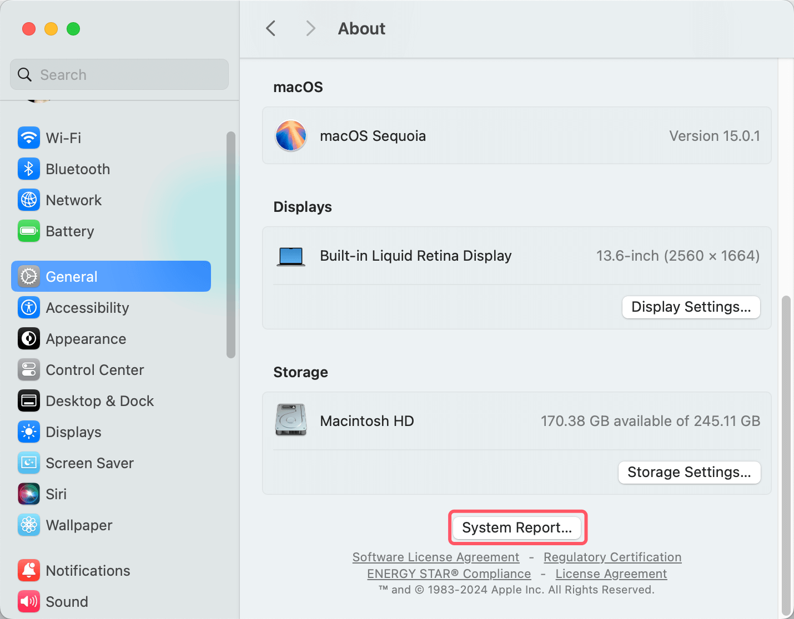
Task: Click the Display Settings button
Action: point(691,307)
